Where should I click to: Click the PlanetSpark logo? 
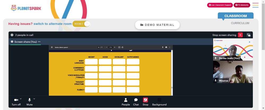[x=26, y=8]
